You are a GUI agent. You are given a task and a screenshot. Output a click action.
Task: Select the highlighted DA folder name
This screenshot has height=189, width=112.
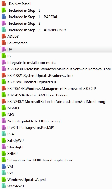10,50
